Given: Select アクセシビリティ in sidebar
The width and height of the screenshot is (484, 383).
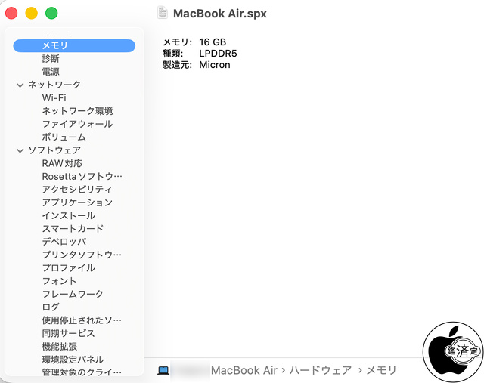Looking at the screenshot, I should click(77, 190).
